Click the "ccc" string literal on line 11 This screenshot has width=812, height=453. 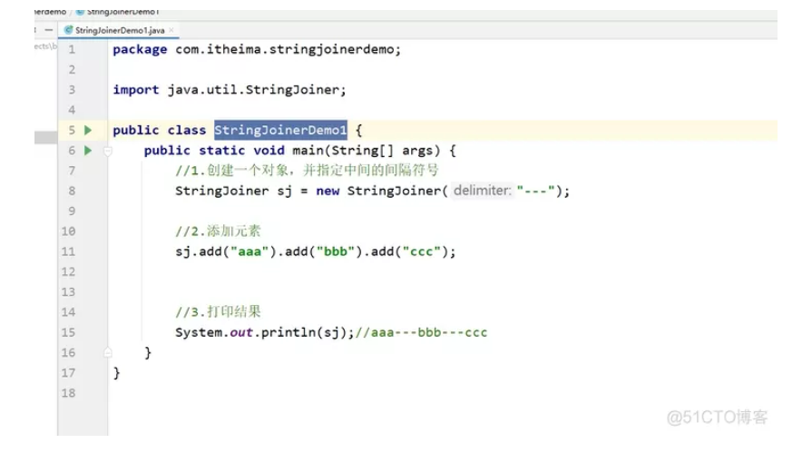[x=421, y=251]
